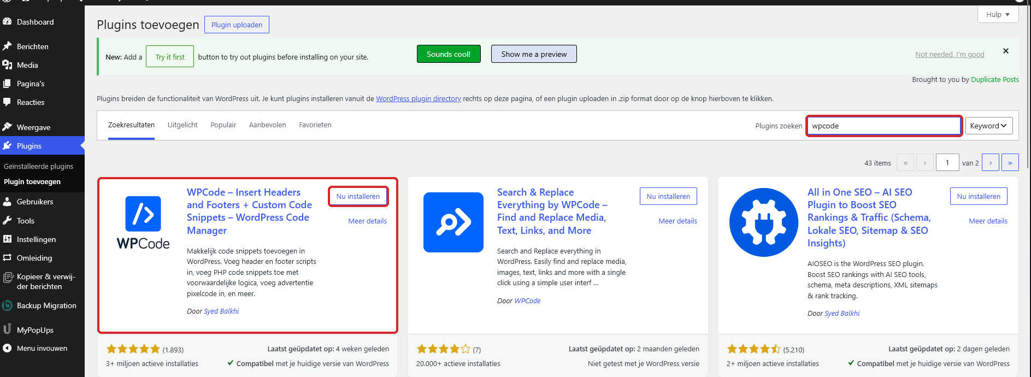Open Meer details for All in One SEO

click(988, 221)
